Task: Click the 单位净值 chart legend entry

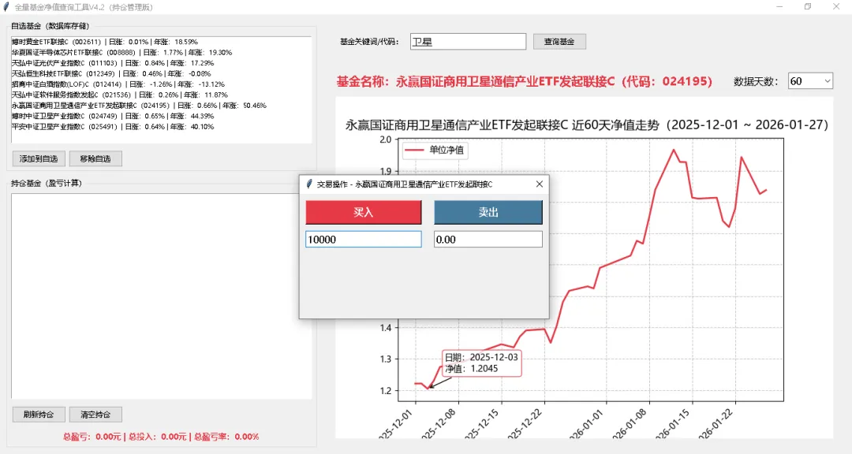Action: pos(435,150)
